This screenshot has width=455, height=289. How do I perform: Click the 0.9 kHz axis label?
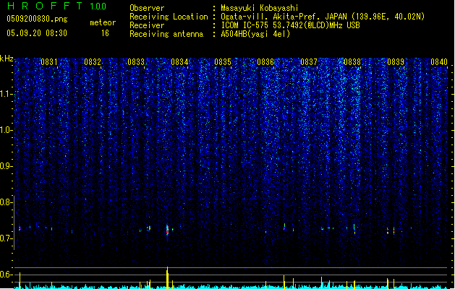pos(7,166)
